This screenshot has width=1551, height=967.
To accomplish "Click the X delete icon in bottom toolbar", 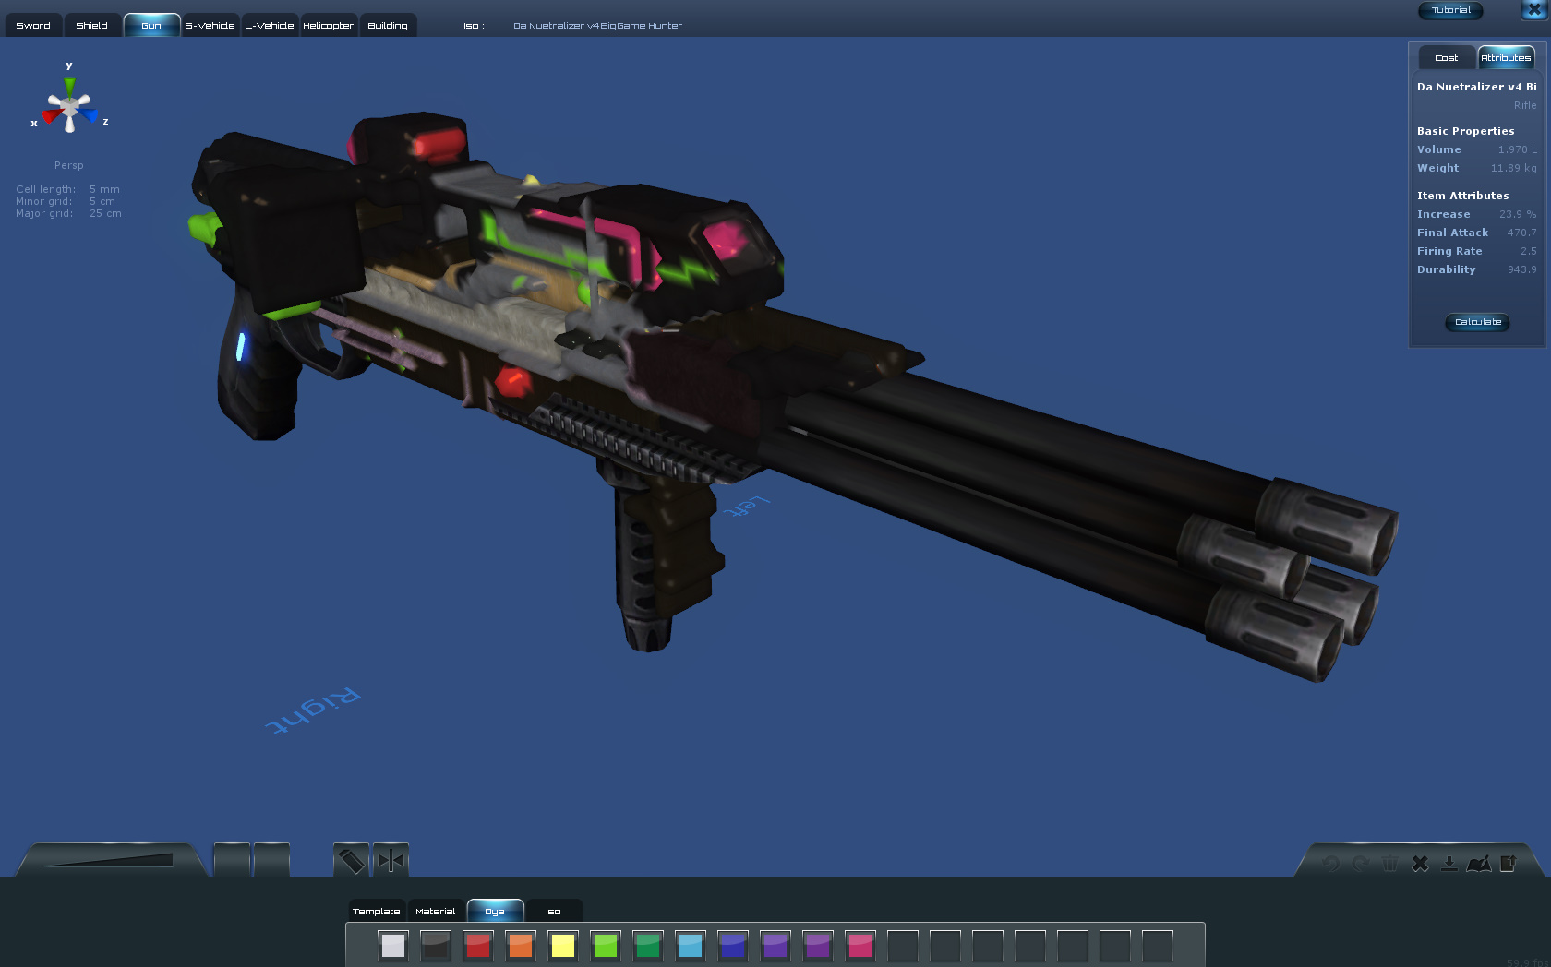I will (1420, 864).
